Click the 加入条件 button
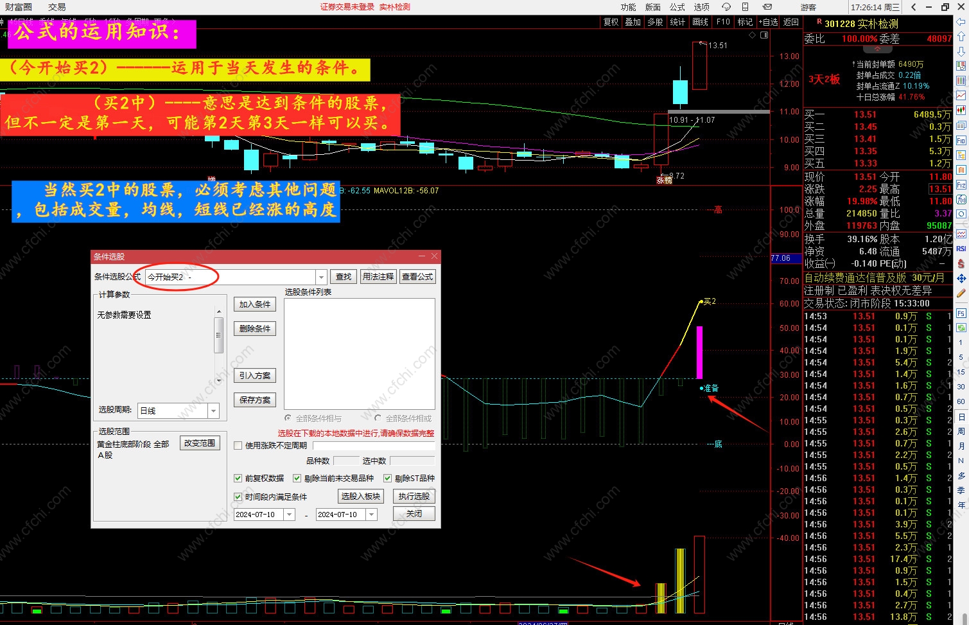Image resolution: width=969 pixels, height=625 pixels. 255,304
